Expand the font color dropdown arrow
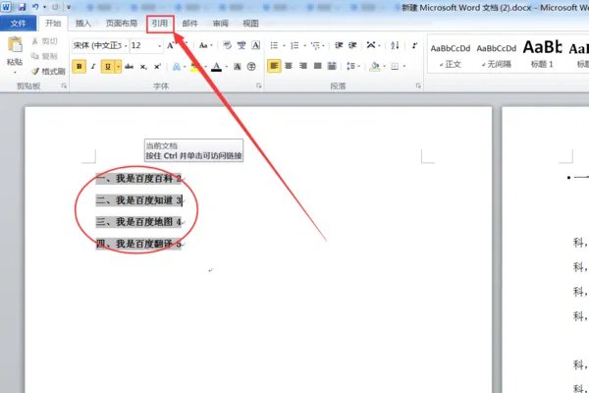The image size is (589, 393). [226, 67]
